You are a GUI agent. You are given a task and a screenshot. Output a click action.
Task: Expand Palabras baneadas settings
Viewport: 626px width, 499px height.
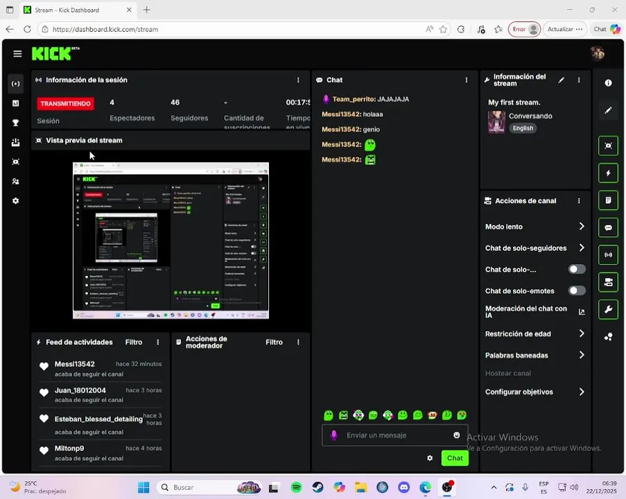pos(535,355)
